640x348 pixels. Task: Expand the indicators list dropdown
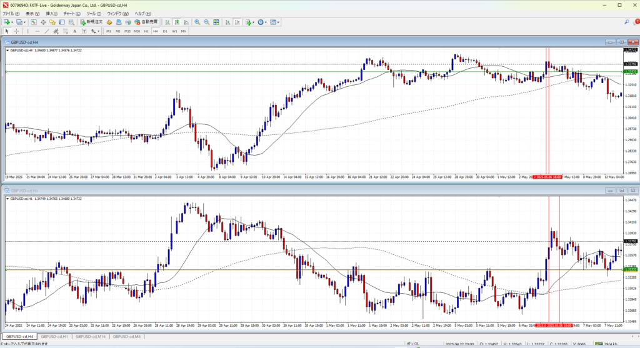pyautogui.click(x=254, y=22)
